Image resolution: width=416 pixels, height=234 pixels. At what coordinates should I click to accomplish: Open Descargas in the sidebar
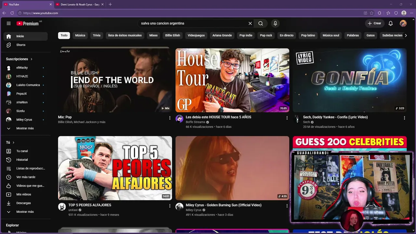coord(25,203)
